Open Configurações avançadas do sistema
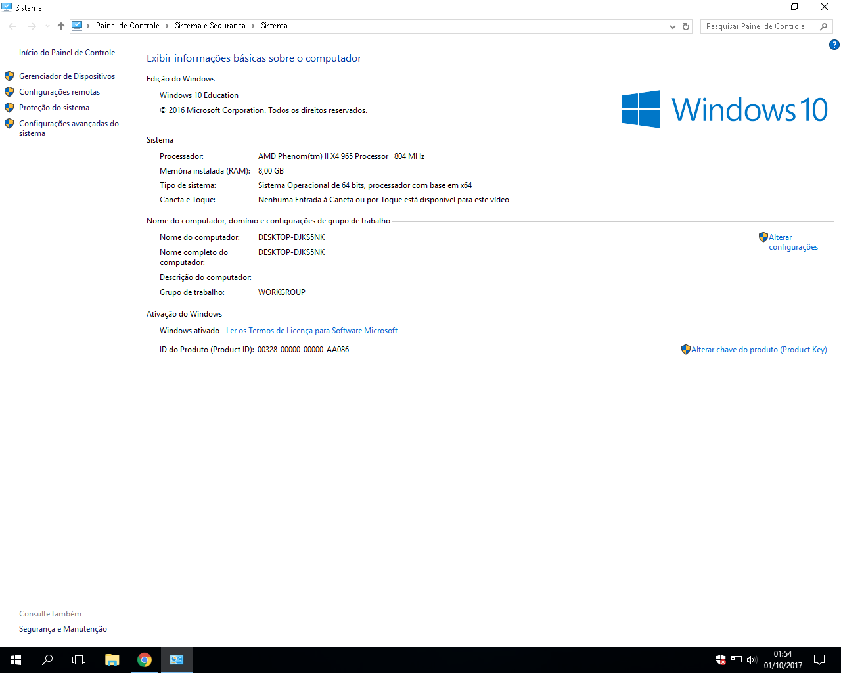The image size is (841, 673). (x=69, y=128)
